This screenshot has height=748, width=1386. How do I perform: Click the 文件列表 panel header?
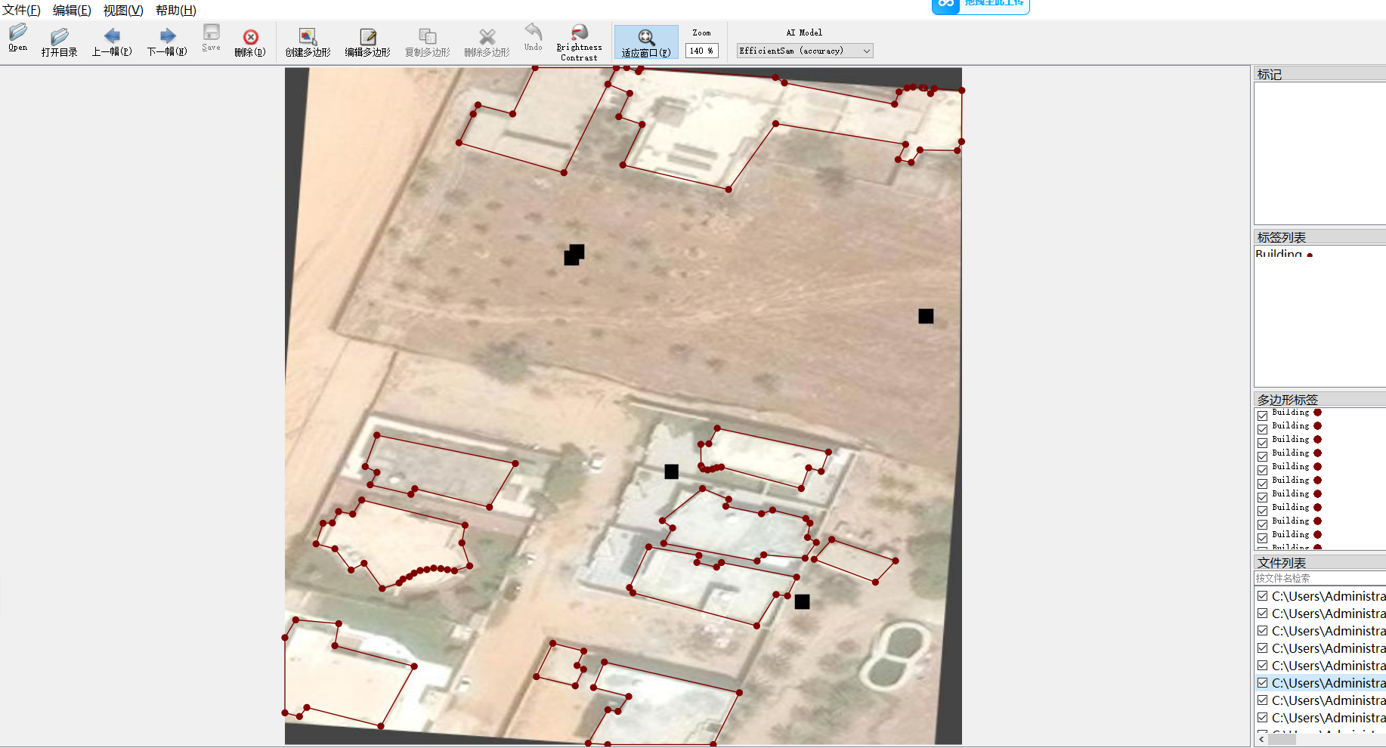coord(1319,563)
